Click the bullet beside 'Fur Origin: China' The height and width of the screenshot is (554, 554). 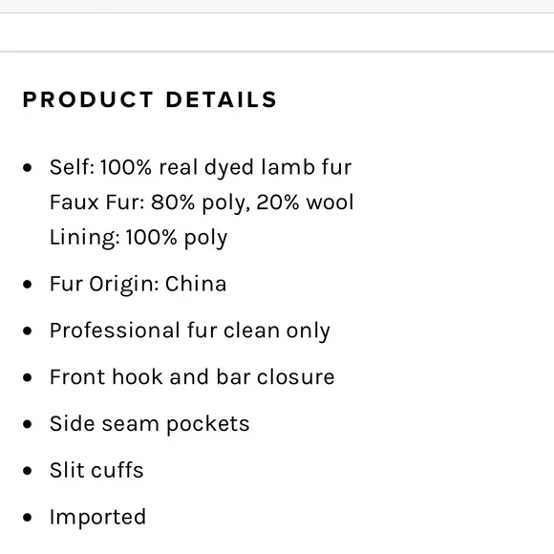tap(27, 284)
